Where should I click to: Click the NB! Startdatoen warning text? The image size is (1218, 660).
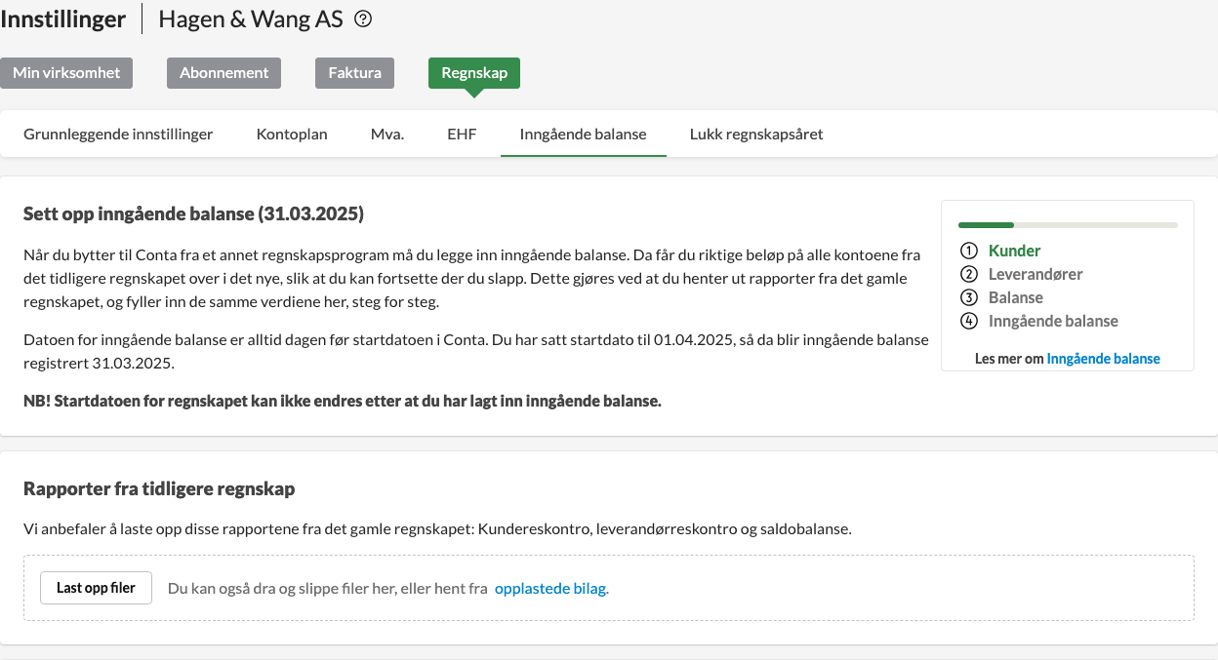(x=343, y=401)
